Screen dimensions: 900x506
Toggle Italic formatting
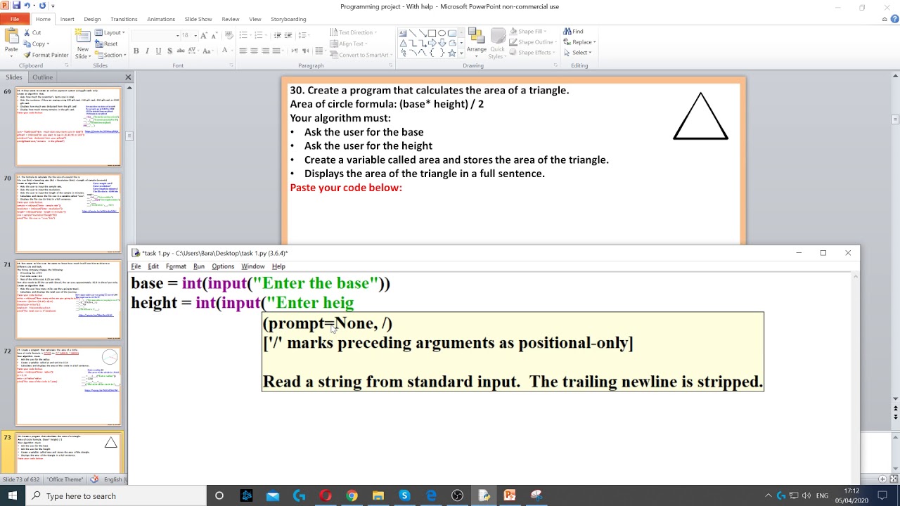coord(147,51)
